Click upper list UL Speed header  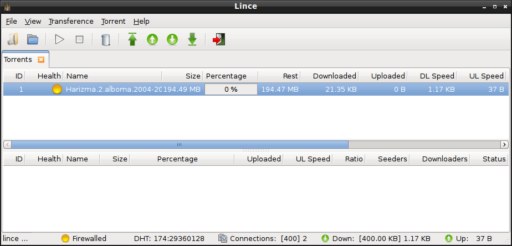482,76
